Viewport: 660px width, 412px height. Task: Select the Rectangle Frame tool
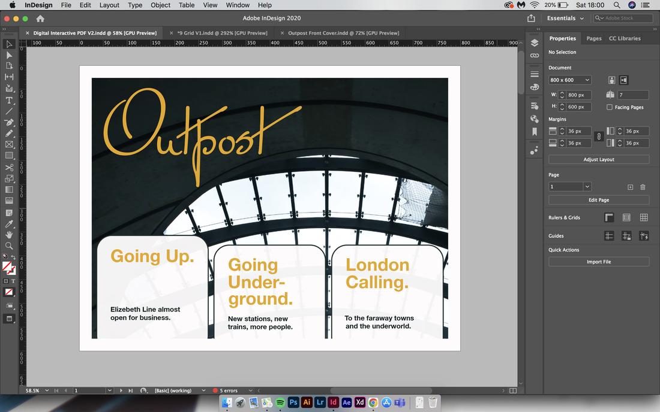9,144
